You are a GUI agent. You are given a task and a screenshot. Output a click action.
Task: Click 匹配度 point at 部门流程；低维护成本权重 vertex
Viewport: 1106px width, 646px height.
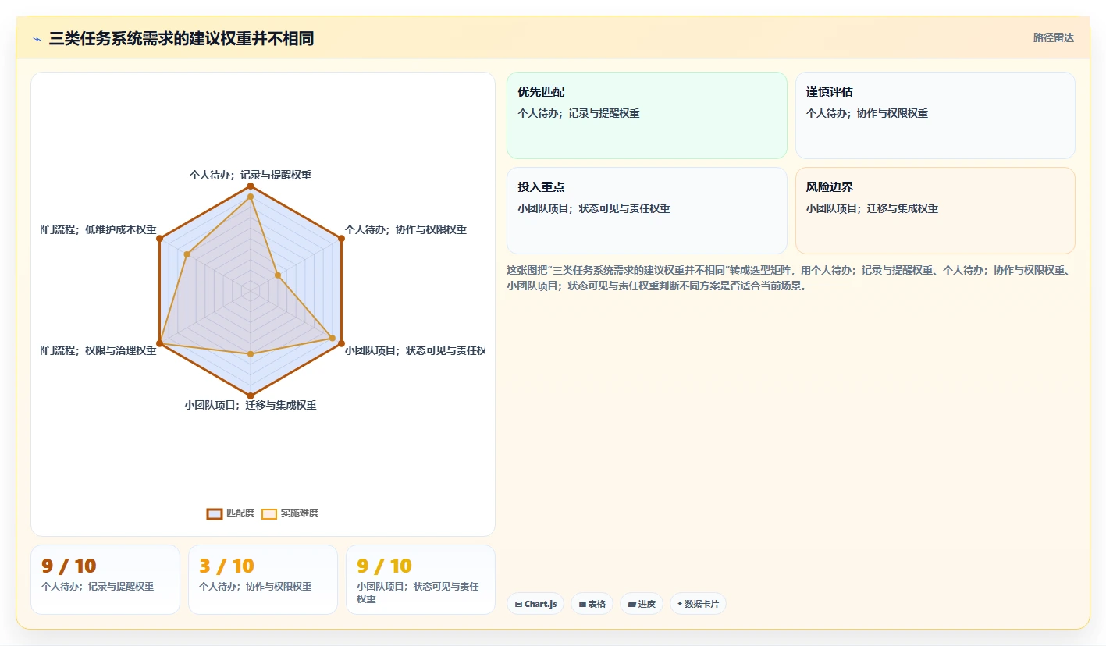click(x=160, y=239)
